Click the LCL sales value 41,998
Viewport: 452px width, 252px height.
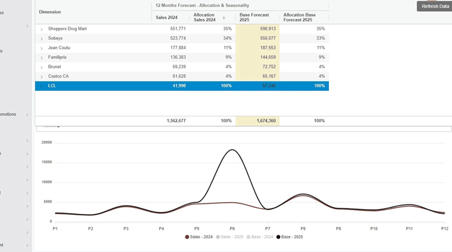(x=179, y=86)
